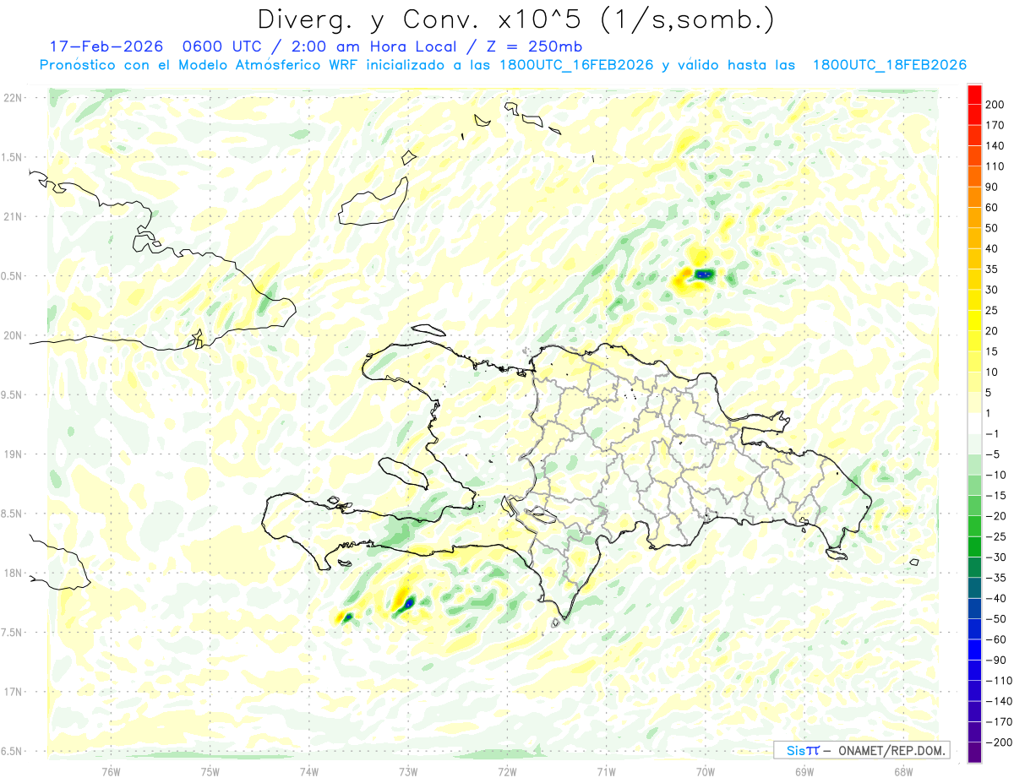Click the "68W" longitude label
Image resolution: width=1014 pixels, height=783 pixels.
pos(902,772)
